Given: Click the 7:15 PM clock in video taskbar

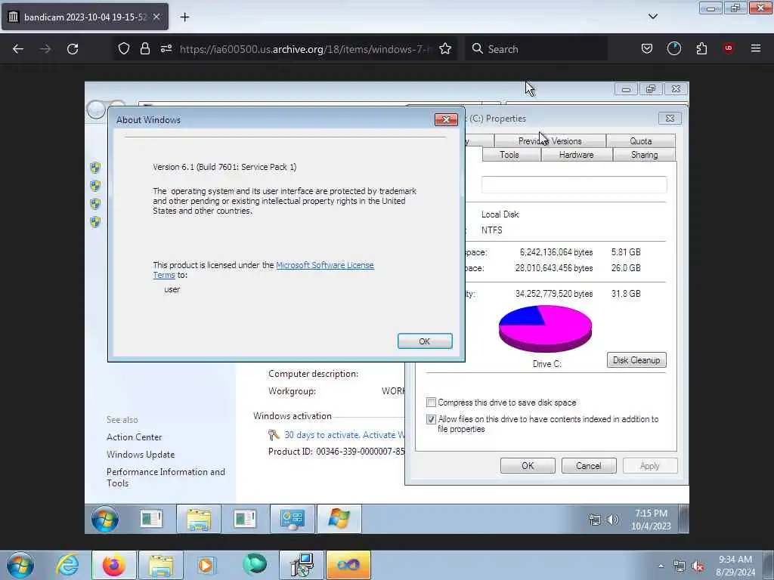Looking at the screenshot, I should pyautogui.click(x=651, y=520).
